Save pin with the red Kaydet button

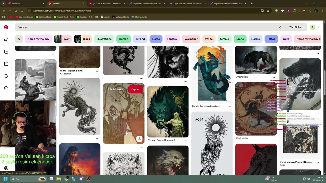tap(135, 89)
